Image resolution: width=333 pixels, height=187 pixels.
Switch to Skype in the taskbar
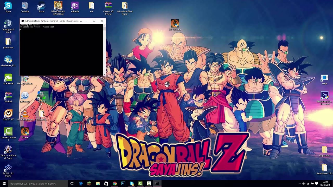132,183
